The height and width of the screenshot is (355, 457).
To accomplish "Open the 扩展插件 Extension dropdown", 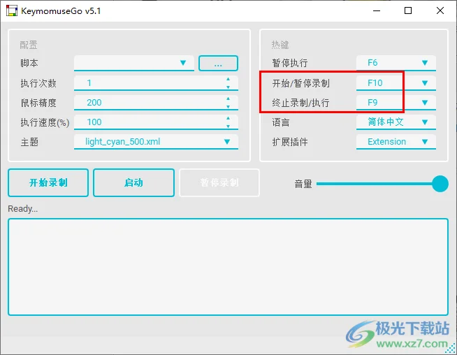I will coord(396,142).
